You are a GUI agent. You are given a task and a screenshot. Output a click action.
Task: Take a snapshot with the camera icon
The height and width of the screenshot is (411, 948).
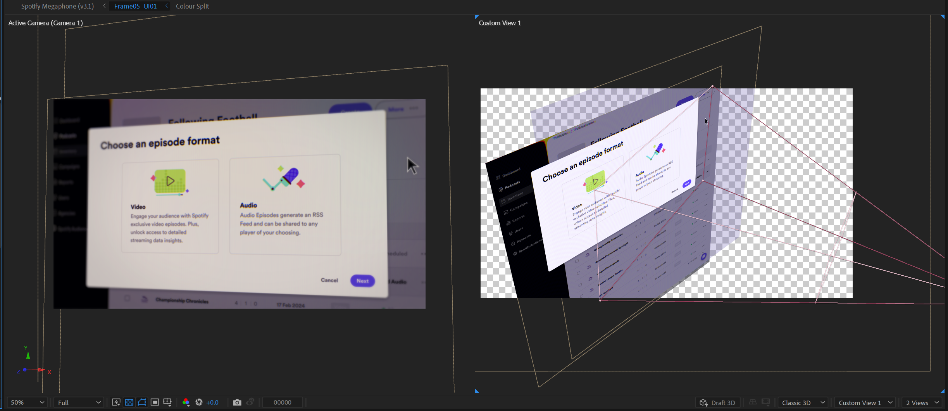pos(237,402)
